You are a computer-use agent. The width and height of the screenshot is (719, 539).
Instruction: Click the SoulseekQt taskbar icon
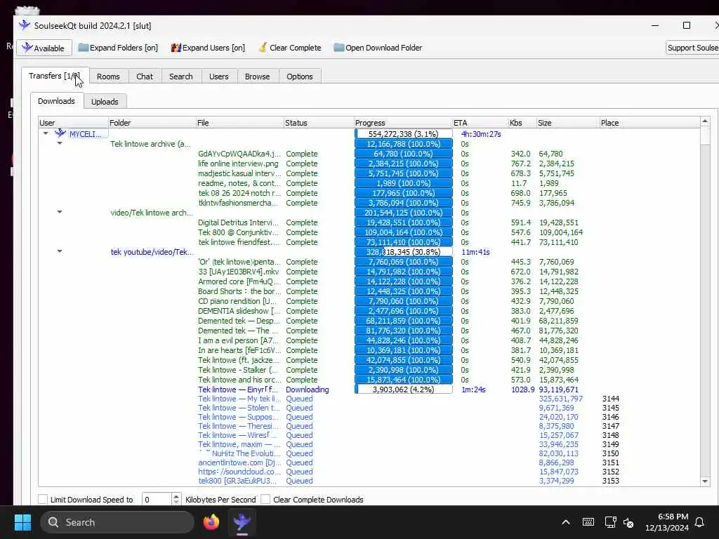tap(242, 522)
